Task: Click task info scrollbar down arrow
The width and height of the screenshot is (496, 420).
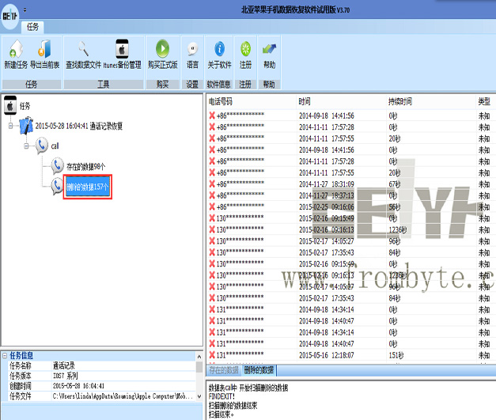Action: pos(199,396)
